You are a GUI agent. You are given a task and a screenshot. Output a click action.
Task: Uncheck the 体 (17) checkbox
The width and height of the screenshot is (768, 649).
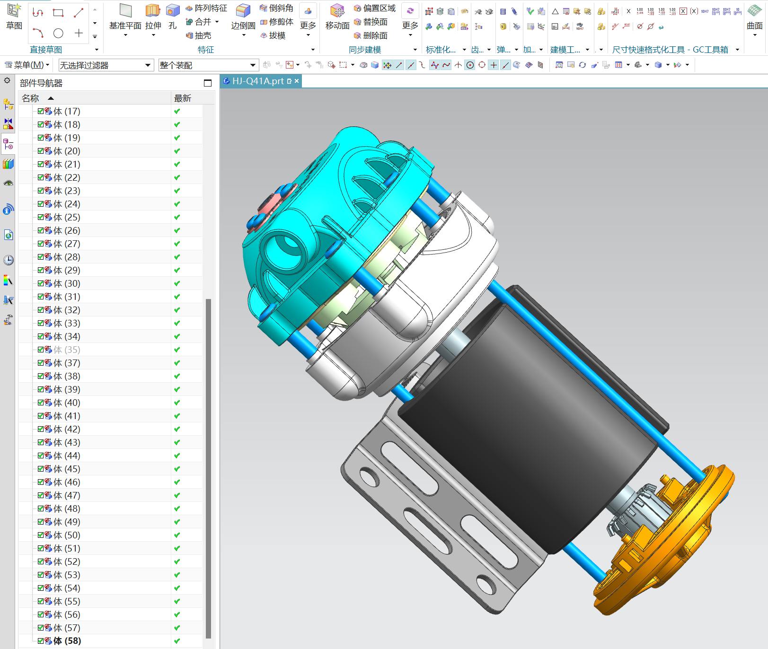41,111
